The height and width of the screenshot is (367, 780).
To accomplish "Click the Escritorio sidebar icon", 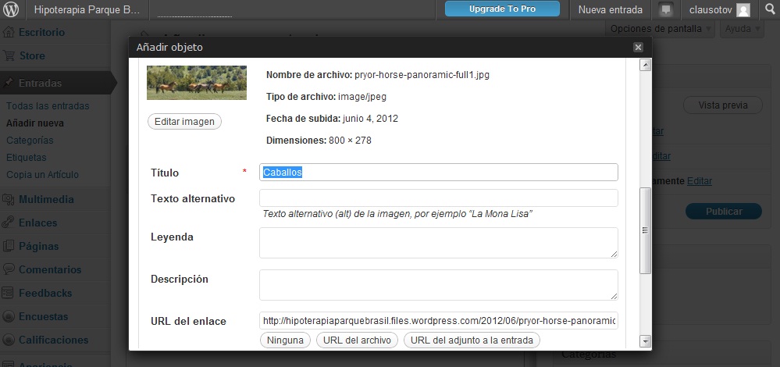I will tap(9, 33).
